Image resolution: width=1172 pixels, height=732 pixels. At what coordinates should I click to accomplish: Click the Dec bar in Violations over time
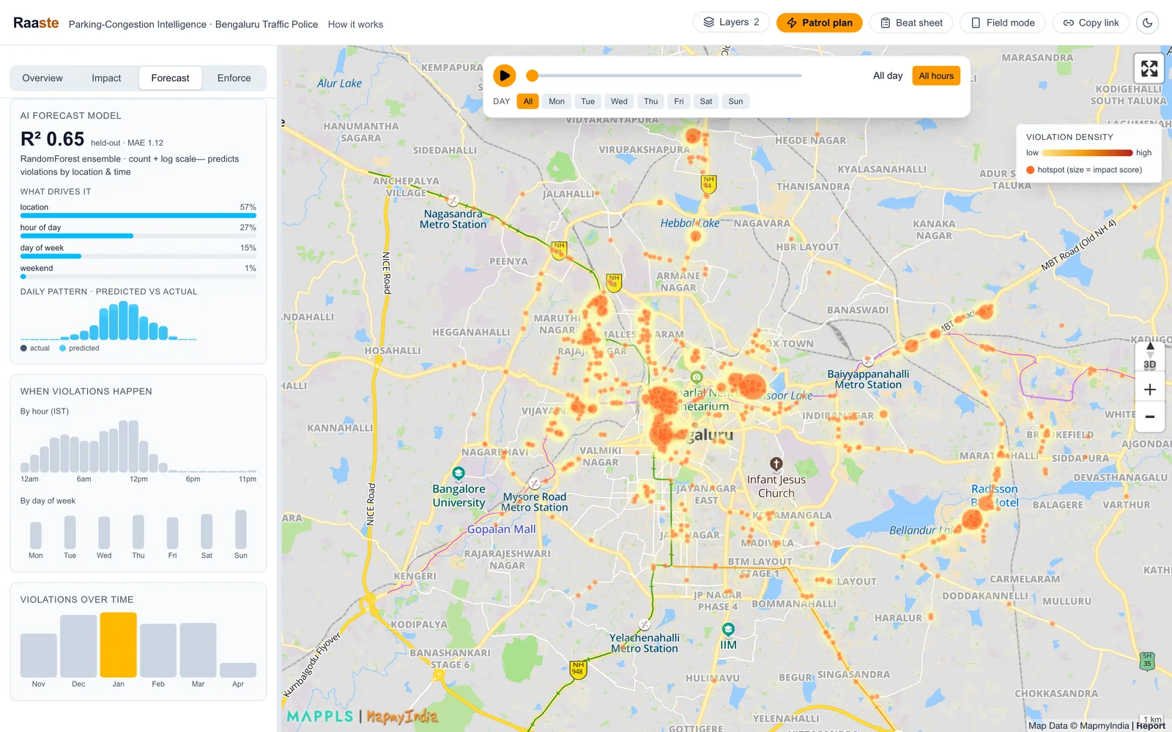pyautogui.click(x=78, y=646)
